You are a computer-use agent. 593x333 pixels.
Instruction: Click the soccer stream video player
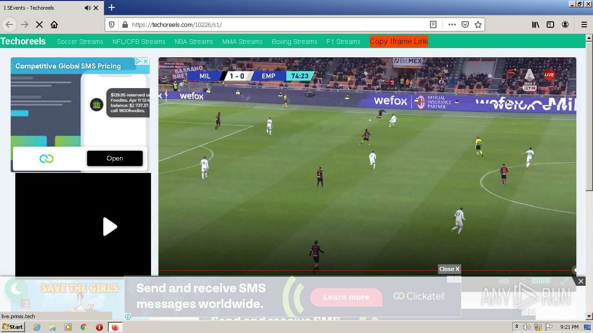367,166
